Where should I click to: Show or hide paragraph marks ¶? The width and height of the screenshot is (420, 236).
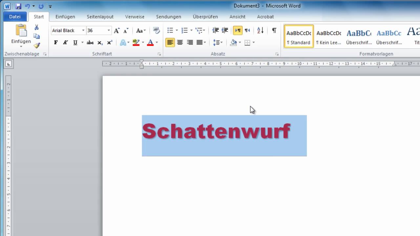pyautogui.click(x=274, y=30)
